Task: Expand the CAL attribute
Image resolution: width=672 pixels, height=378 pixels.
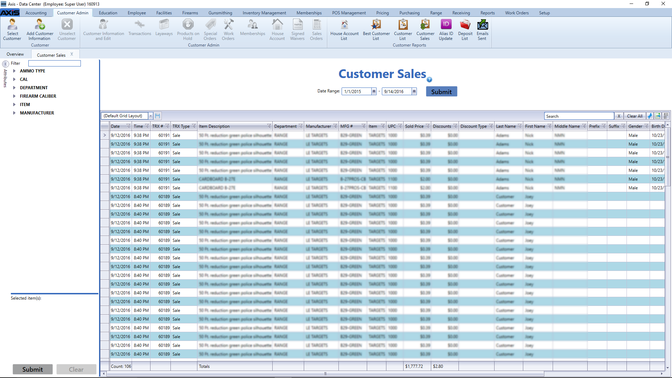Action: [x=14, y=79]
